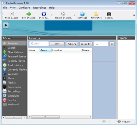Expand the Stop All dropdown arrow
Image resolution: width=137 pixels, height=125 pixels.
(x=52, y=15)
